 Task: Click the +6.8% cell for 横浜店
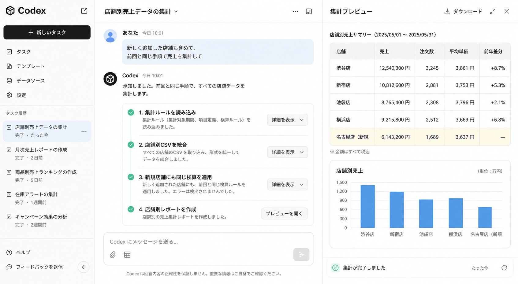pyautogui.click(x=495, y=120)
